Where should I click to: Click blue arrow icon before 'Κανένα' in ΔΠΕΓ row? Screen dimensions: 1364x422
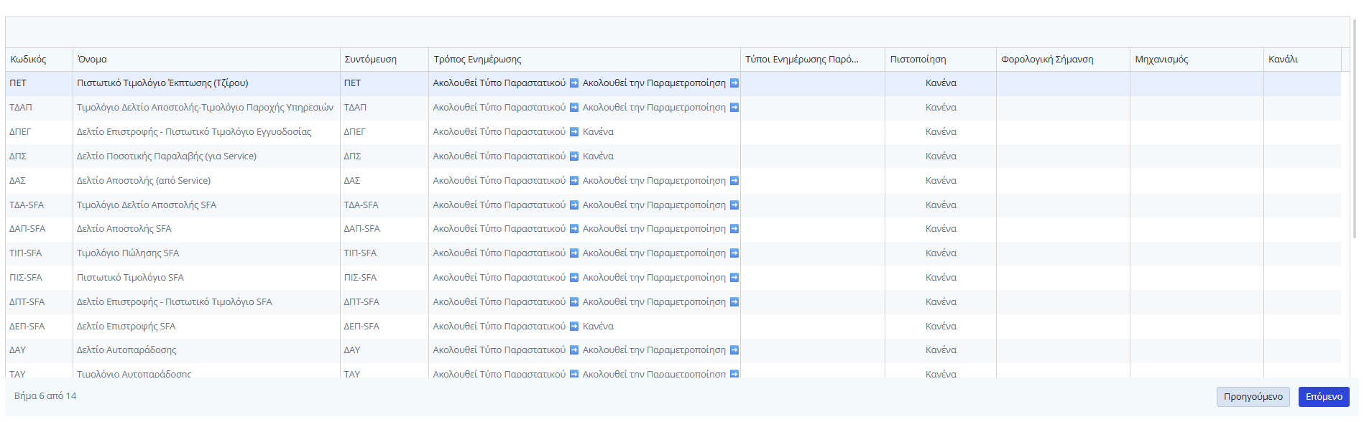(x=574, y=132)
